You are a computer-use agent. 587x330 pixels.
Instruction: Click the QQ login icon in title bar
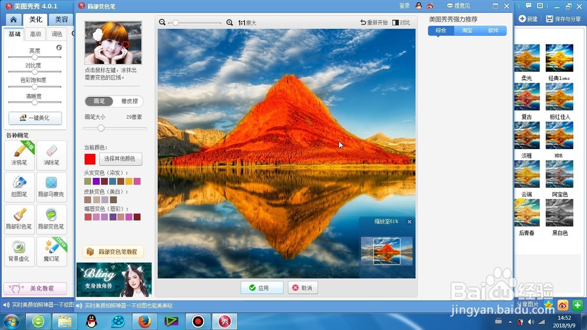point(419,6)
